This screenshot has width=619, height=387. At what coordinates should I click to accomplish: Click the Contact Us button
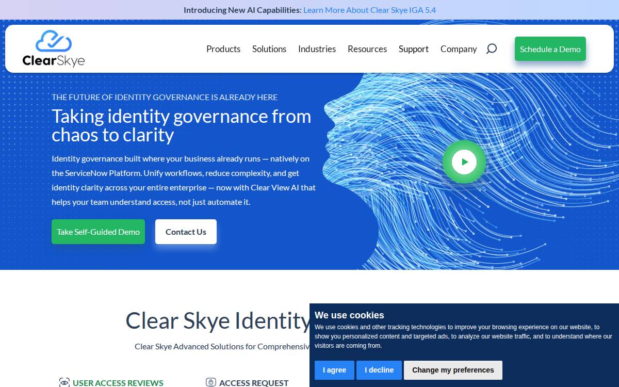[x=186, y=232]
